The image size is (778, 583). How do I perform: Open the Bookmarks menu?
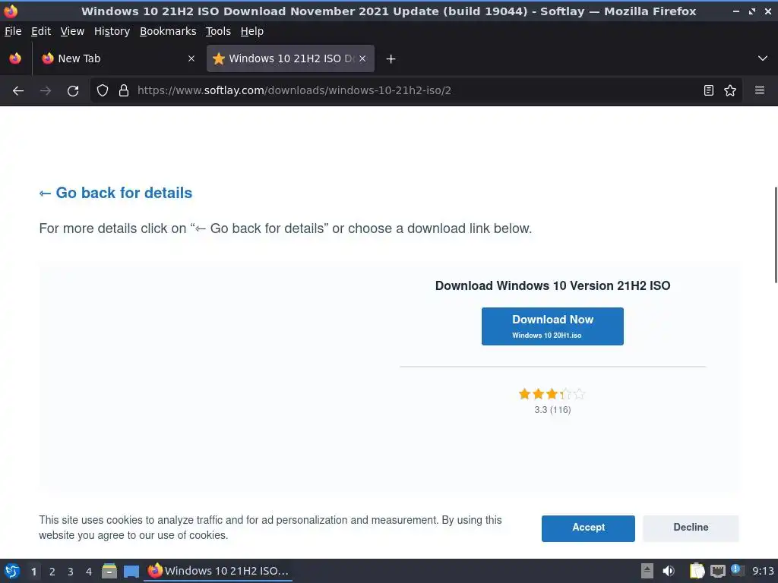[168, 31]
